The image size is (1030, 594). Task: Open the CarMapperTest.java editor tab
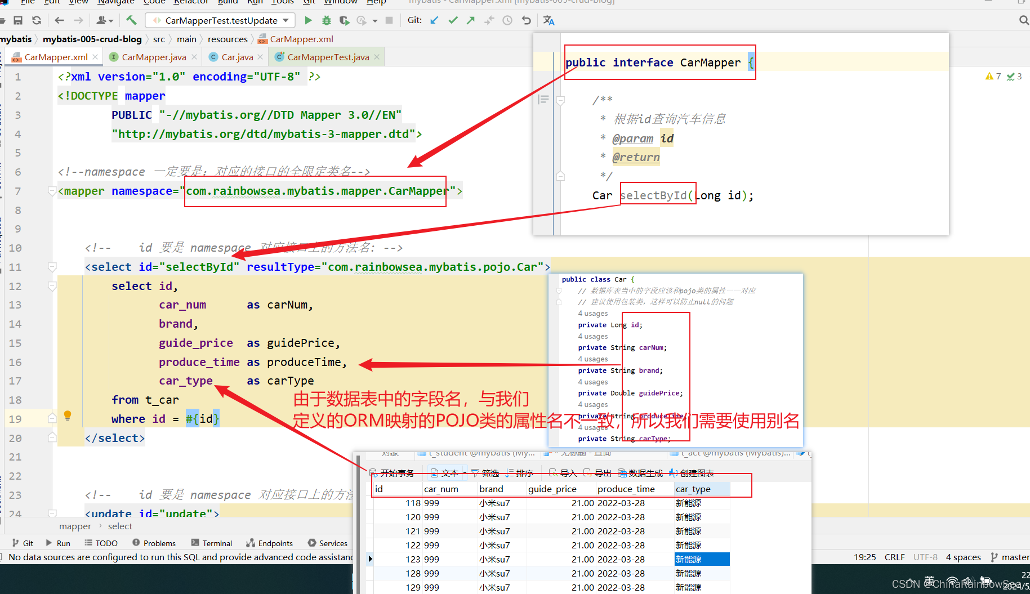(328, 57)
